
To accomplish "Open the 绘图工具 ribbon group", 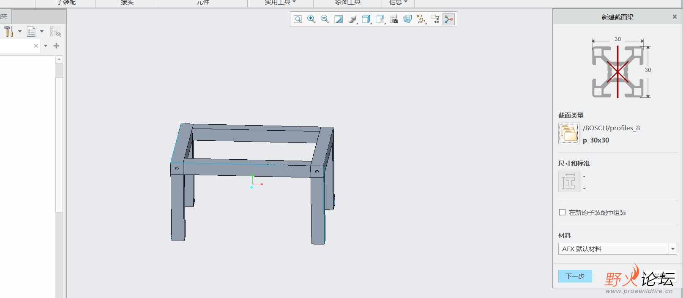I will click(347, 3).
